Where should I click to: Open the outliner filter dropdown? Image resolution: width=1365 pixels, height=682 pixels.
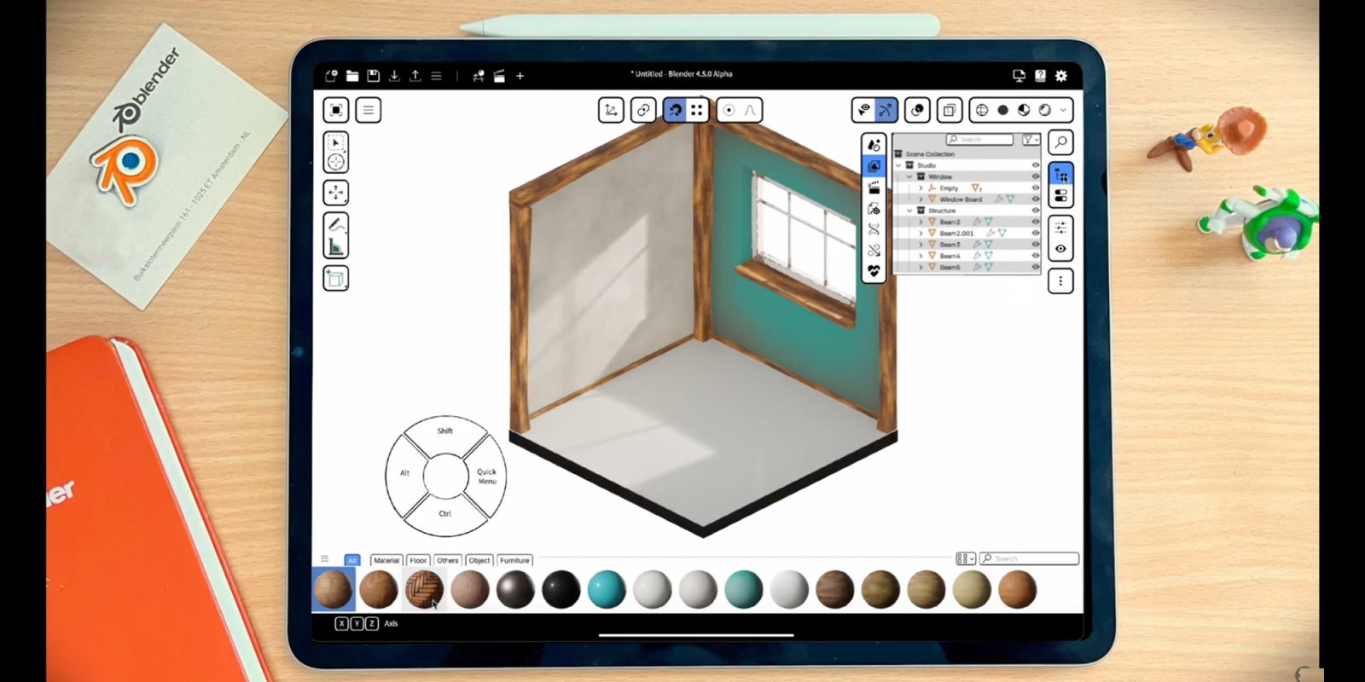click(1031, 139)
